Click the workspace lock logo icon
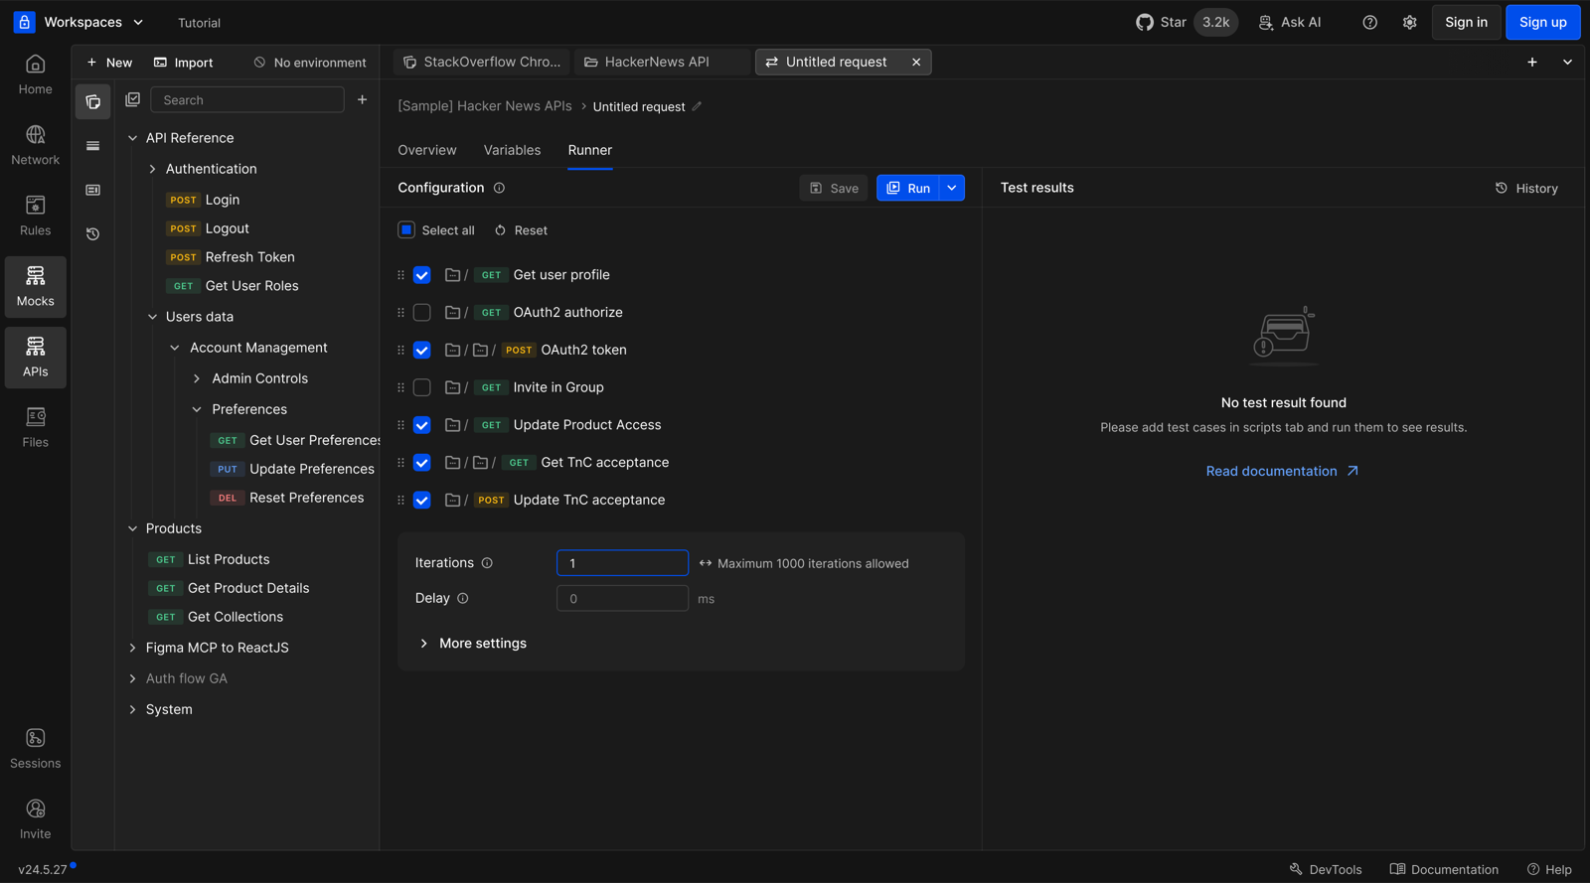The image size is (1590, 883). 24,22
